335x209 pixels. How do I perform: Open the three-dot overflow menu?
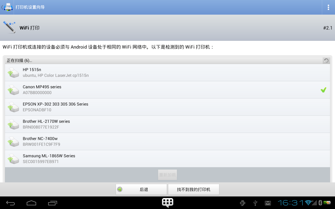click(328, 7)
